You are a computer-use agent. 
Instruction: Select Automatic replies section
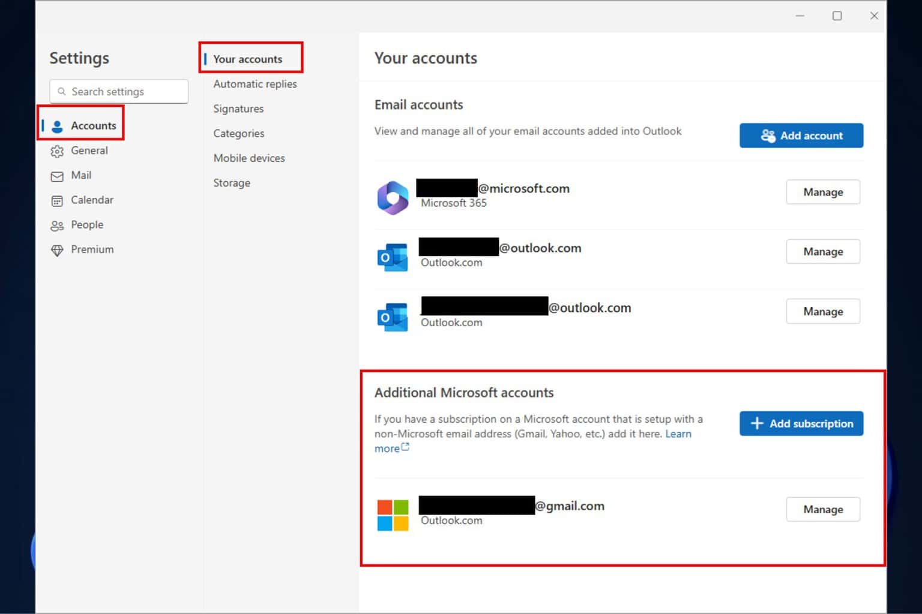point(255,84)
